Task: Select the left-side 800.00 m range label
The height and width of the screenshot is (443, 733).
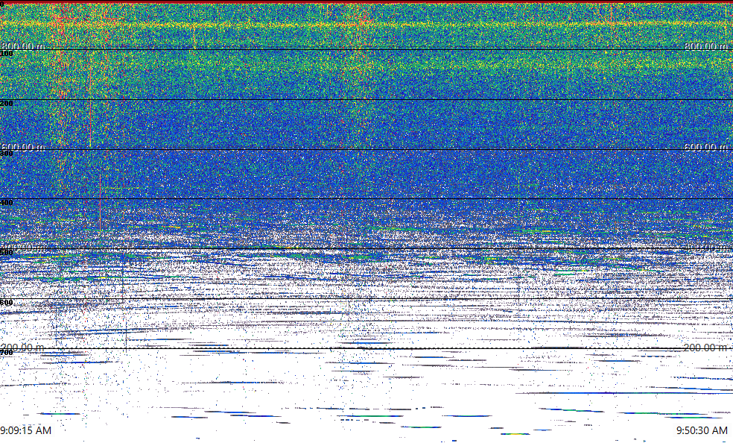Action: tap(23, 46)
